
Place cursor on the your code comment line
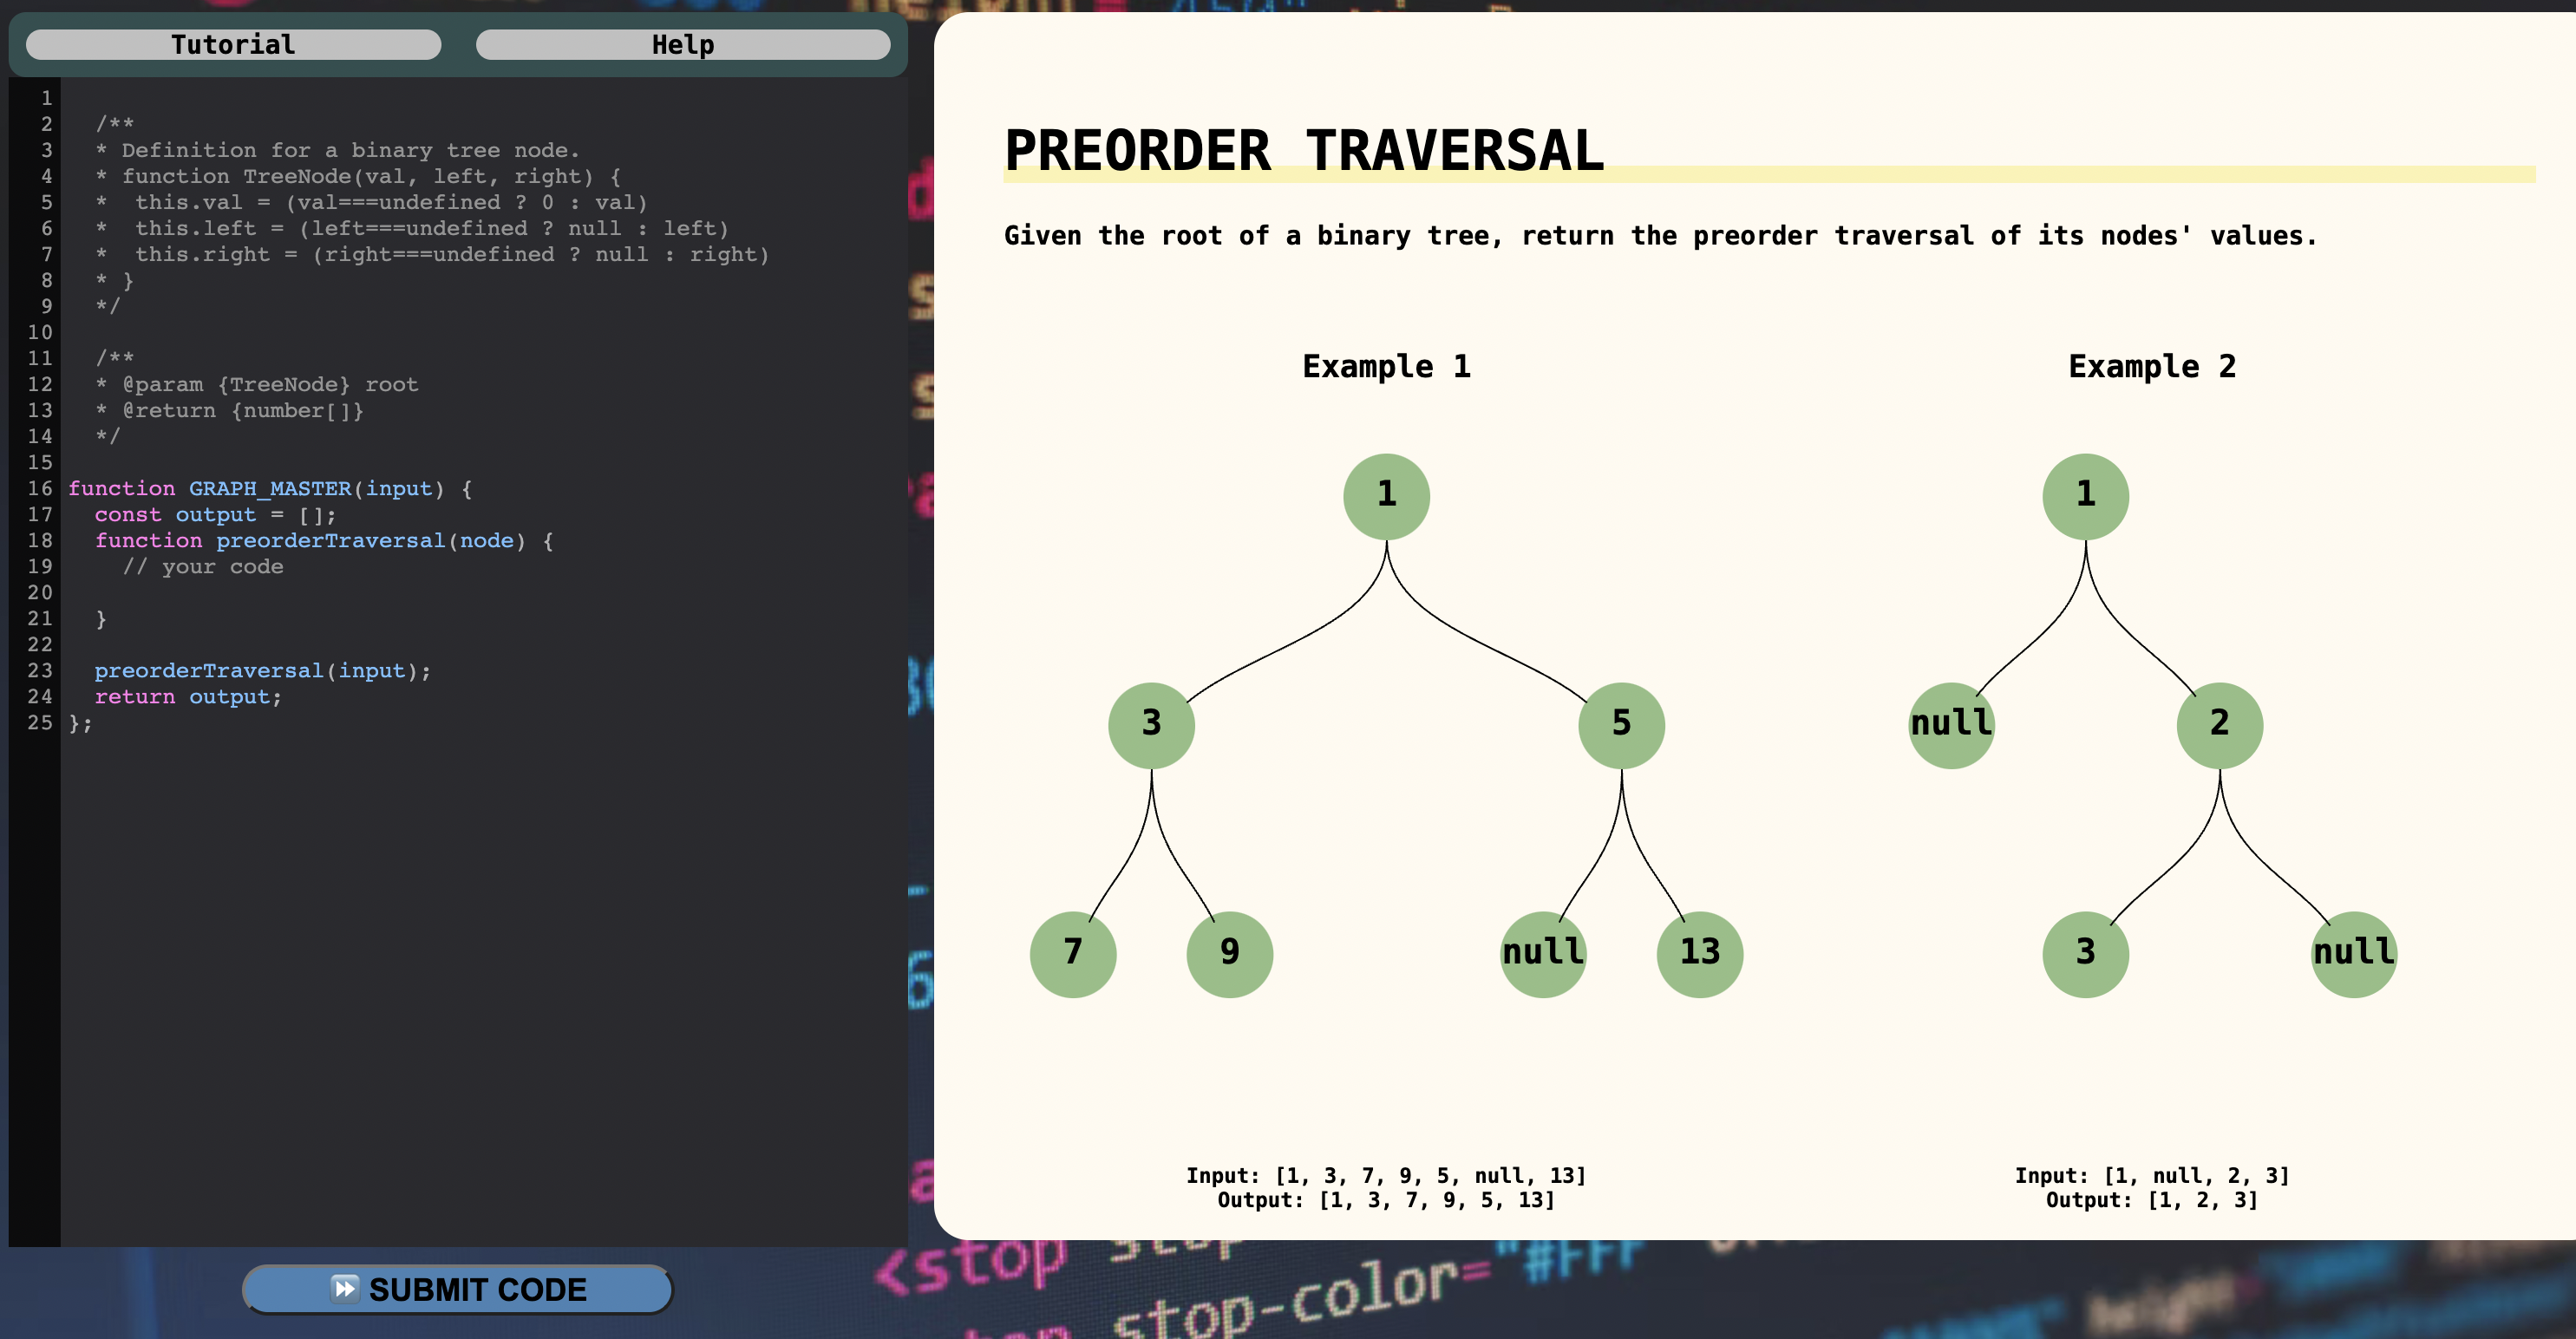[x=203, y=566]
